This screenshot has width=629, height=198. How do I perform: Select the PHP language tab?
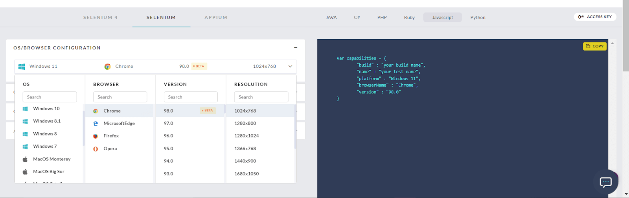(x=382, y=17)
